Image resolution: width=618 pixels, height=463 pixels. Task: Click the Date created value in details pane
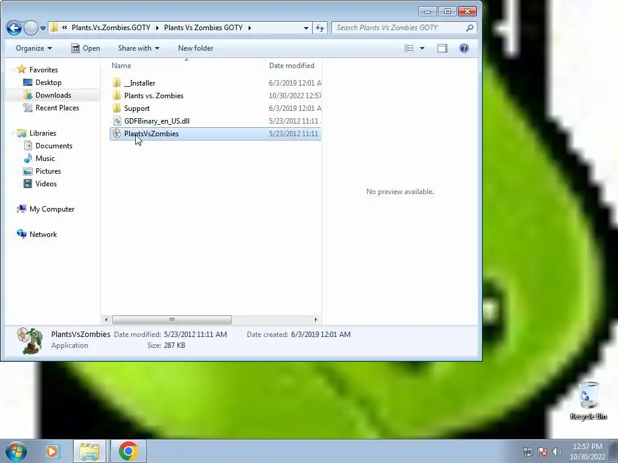click(321, 334)
